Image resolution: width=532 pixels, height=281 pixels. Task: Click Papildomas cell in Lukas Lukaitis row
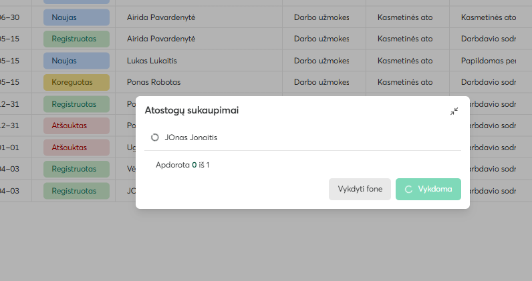[489, 61]
